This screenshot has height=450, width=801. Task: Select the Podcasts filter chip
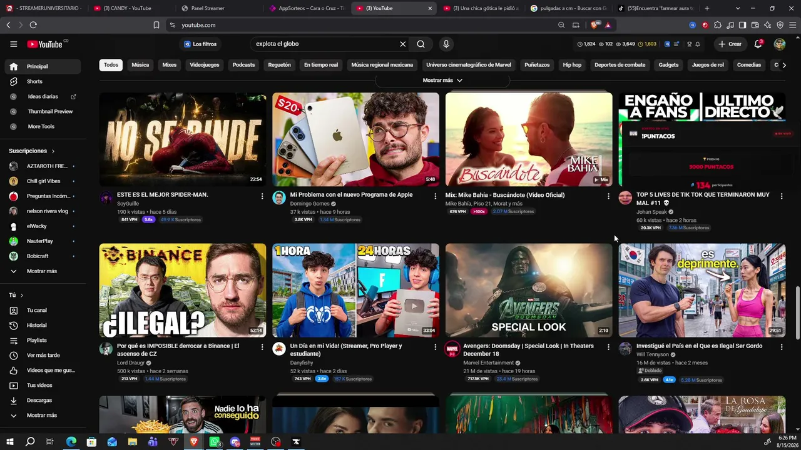pos(243,65)
